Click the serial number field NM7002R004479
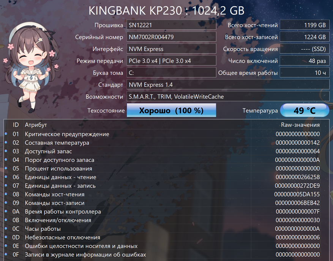Screen dimensions: 333x261 (x=171, y=37)
